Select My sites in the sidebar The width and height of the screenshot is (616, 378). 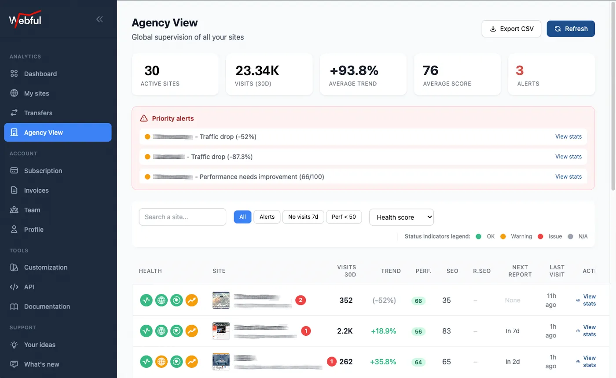pyautogui.click(x=37, y=93)
